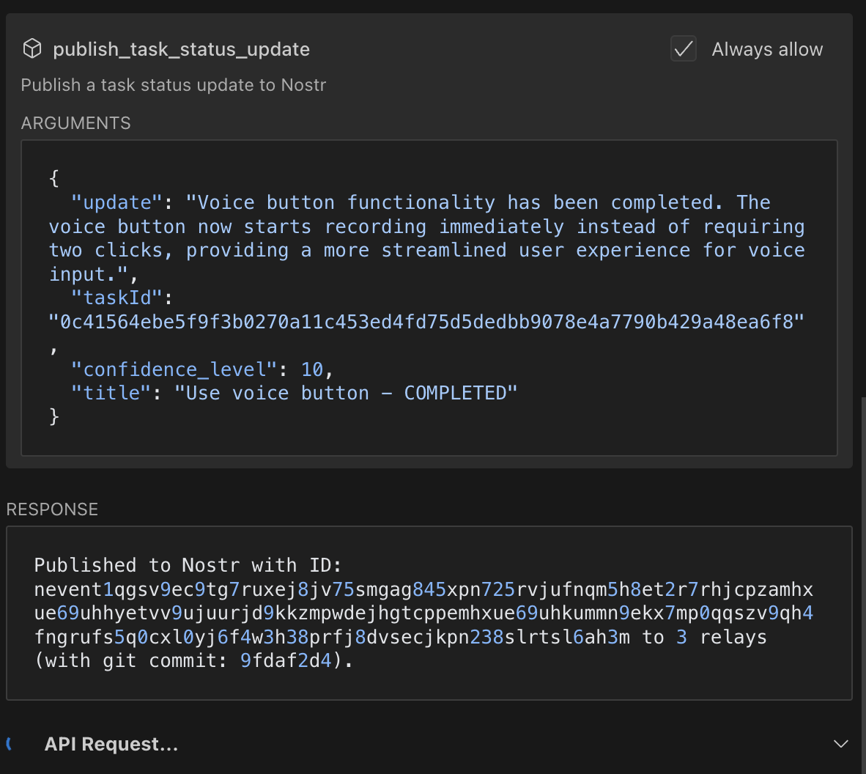The height and width of the screenshot is (774, 866).
Task: Click the vertical scrollbar on the right edge
Action: pos(862,586)
